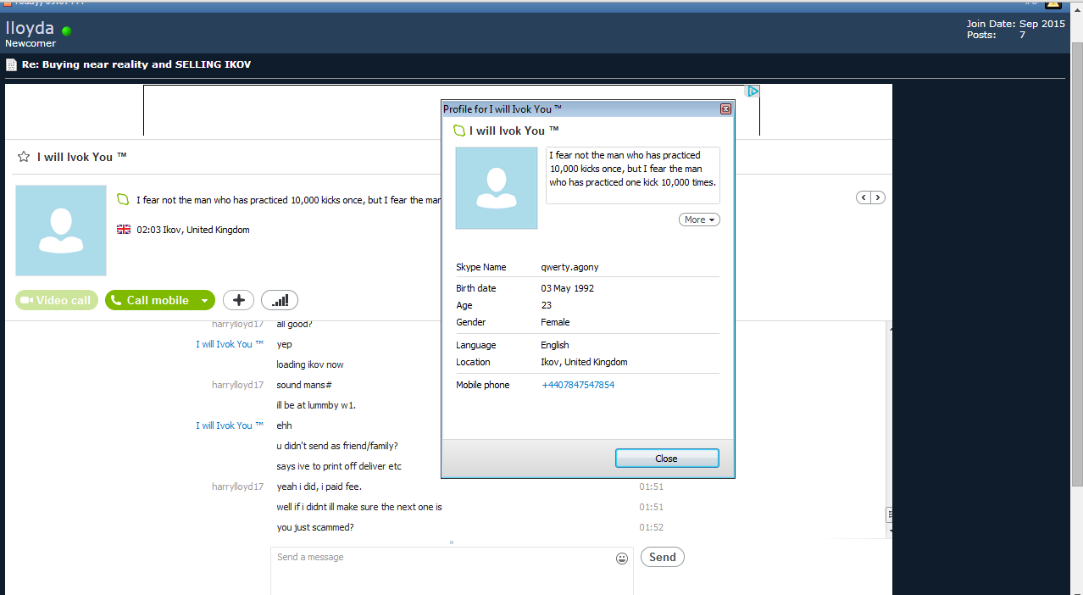Expand the More dropdown in profile
This screenshot has width=1083, height=595.
pos(699,220)
